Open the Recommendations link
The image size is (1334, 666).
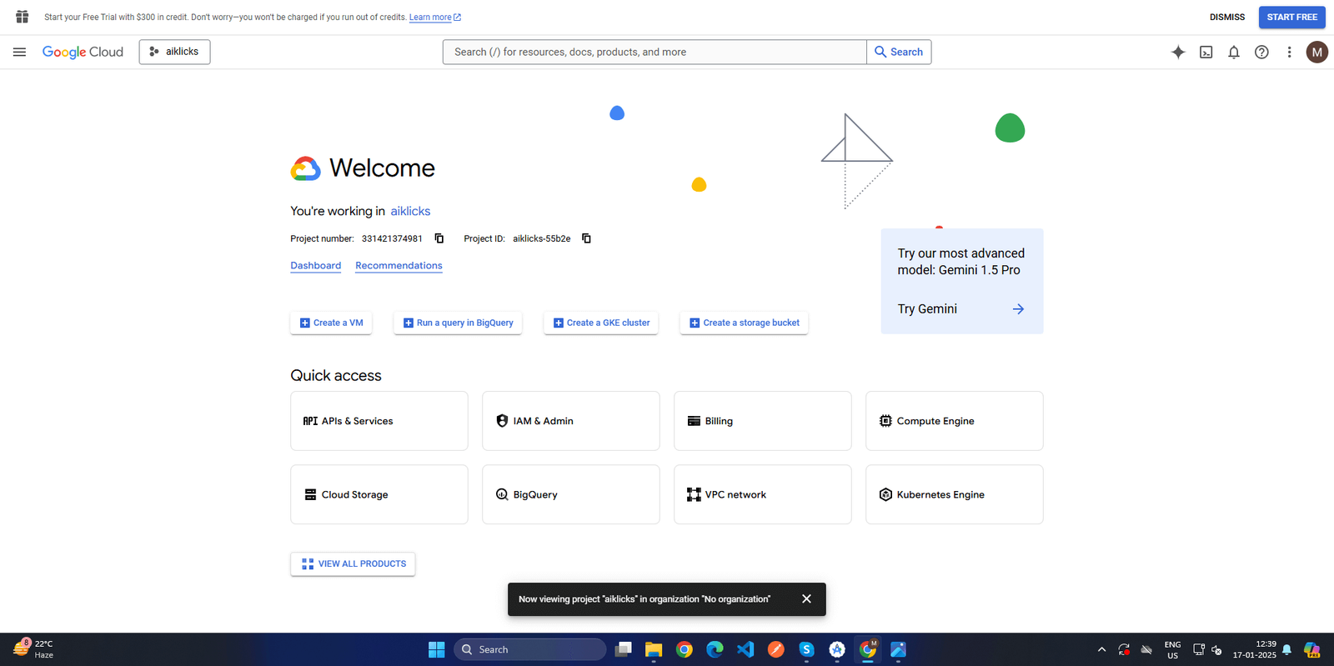tap(399, 266)
